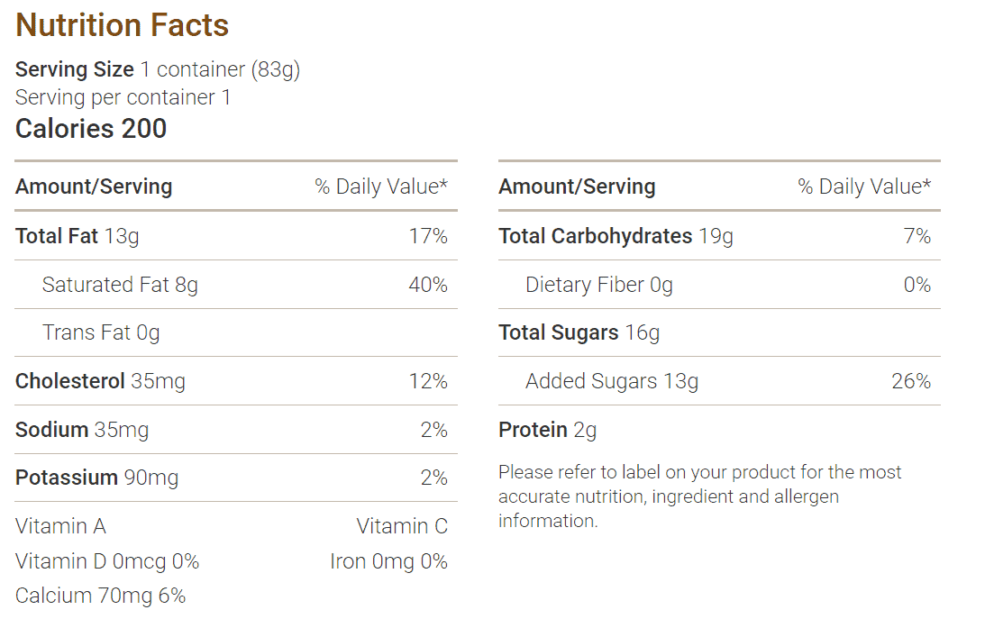
Task: Click the Cholesterol 35mg row
Action: click(x=236, y=381)
